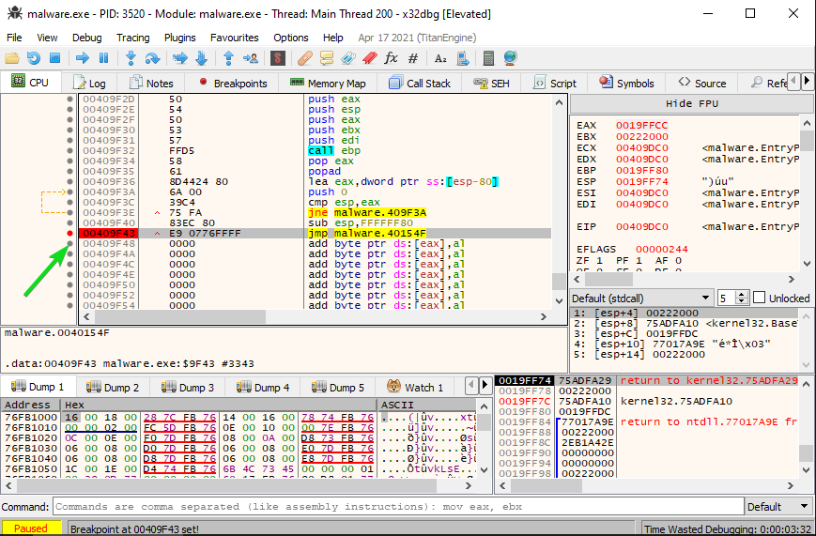Image resolution: width=816 pixels, height=536 pixels.
Task: Open the Plugins menu
Action: [180, 38]
